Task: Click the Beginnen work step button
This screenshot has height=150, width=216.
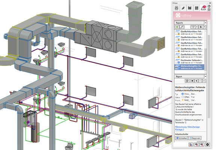Action: pyautogui.click(x=195, y=138)
